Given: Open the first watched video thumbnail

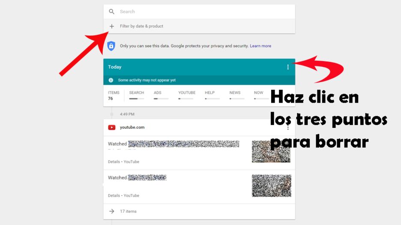Looking at the screenshot, I should pos(271,151).
